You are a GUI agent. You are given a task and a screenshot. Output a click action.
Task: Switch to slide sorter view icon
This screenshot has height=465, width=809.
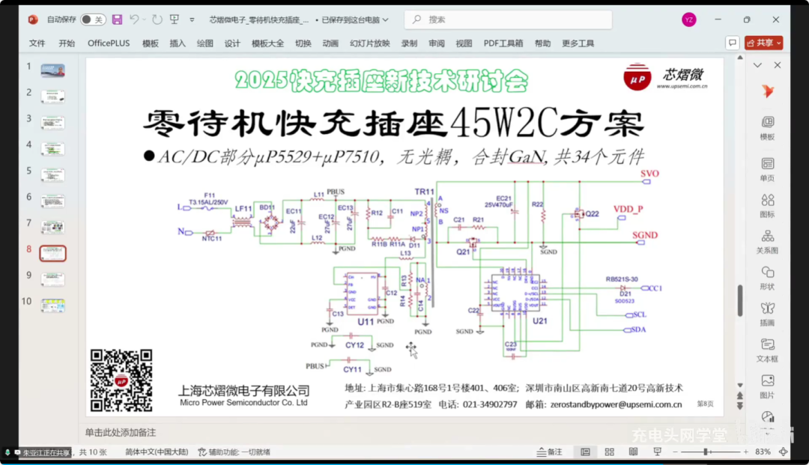pyautogui.click(x=609, y=452)
